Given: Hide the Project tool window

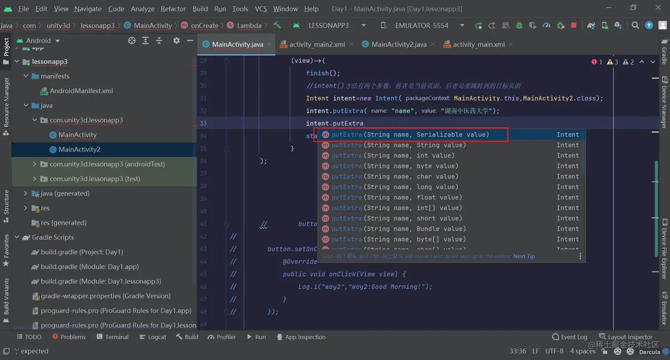Looking at the screenshot, I should coord(190,40).
